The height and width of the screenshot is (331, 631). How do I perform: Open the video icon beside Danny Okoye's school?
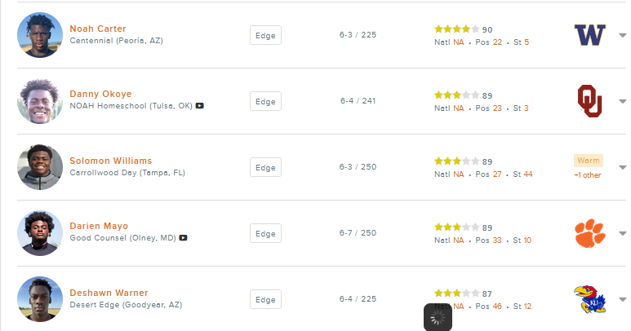(x=199, y=106)
